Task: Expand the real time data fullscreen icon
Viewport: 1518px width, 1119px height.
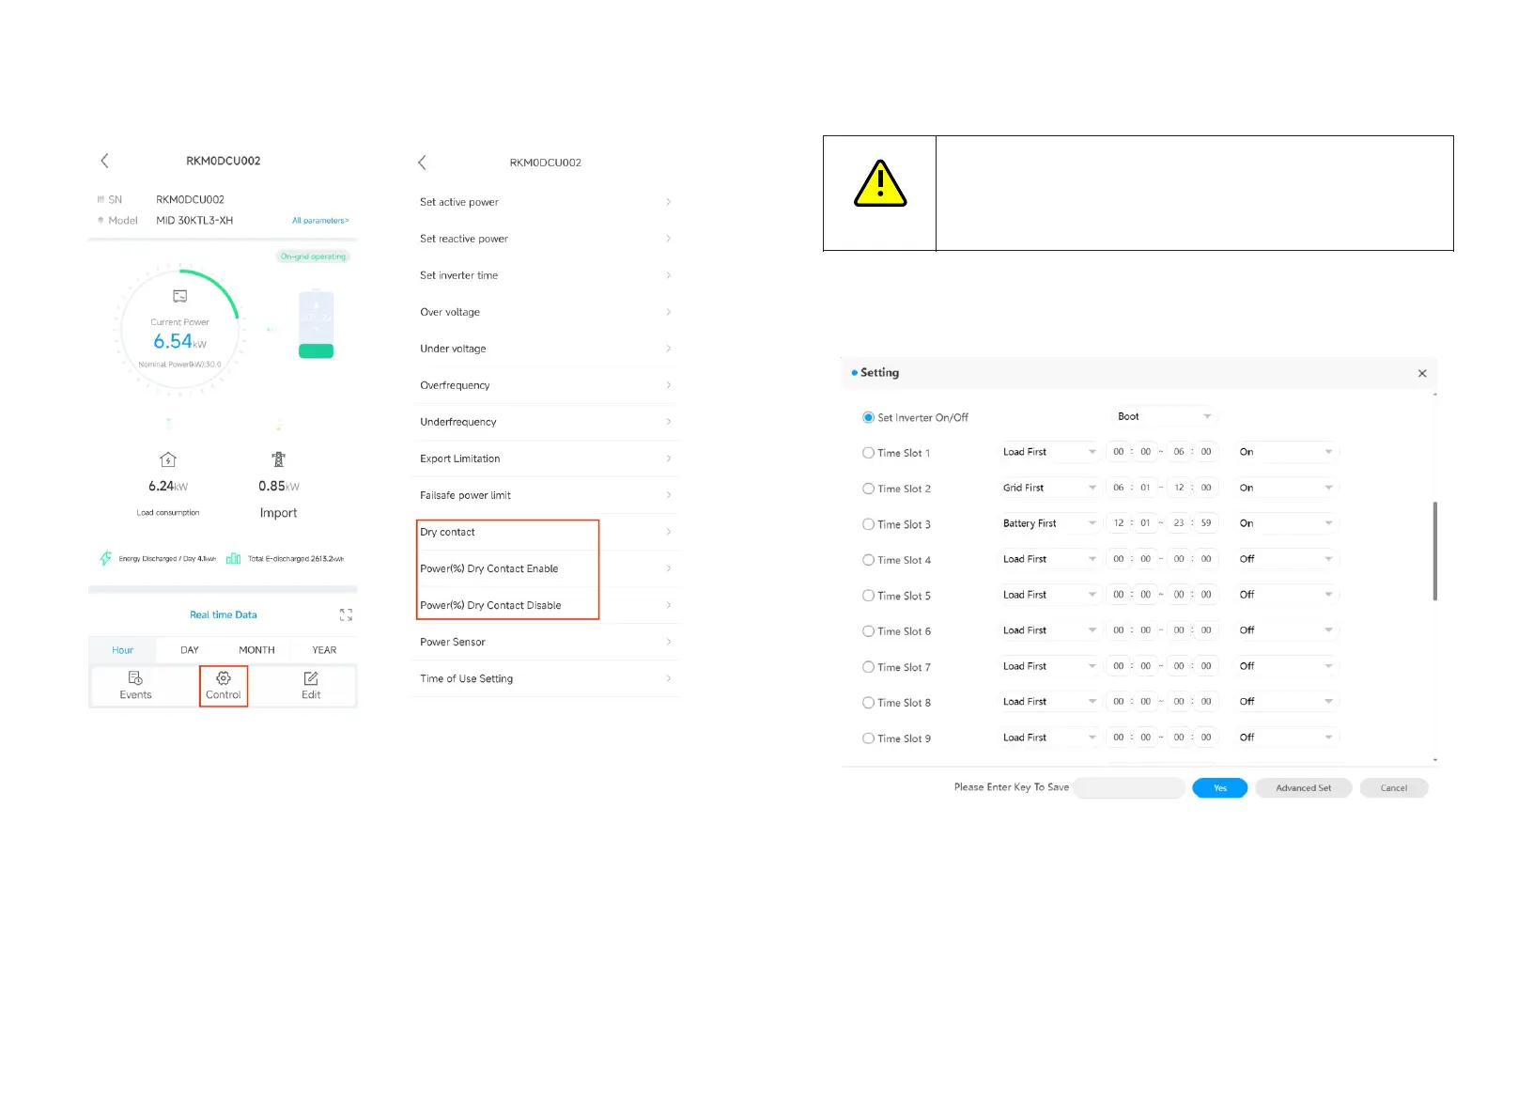Action: click(346, 614)
